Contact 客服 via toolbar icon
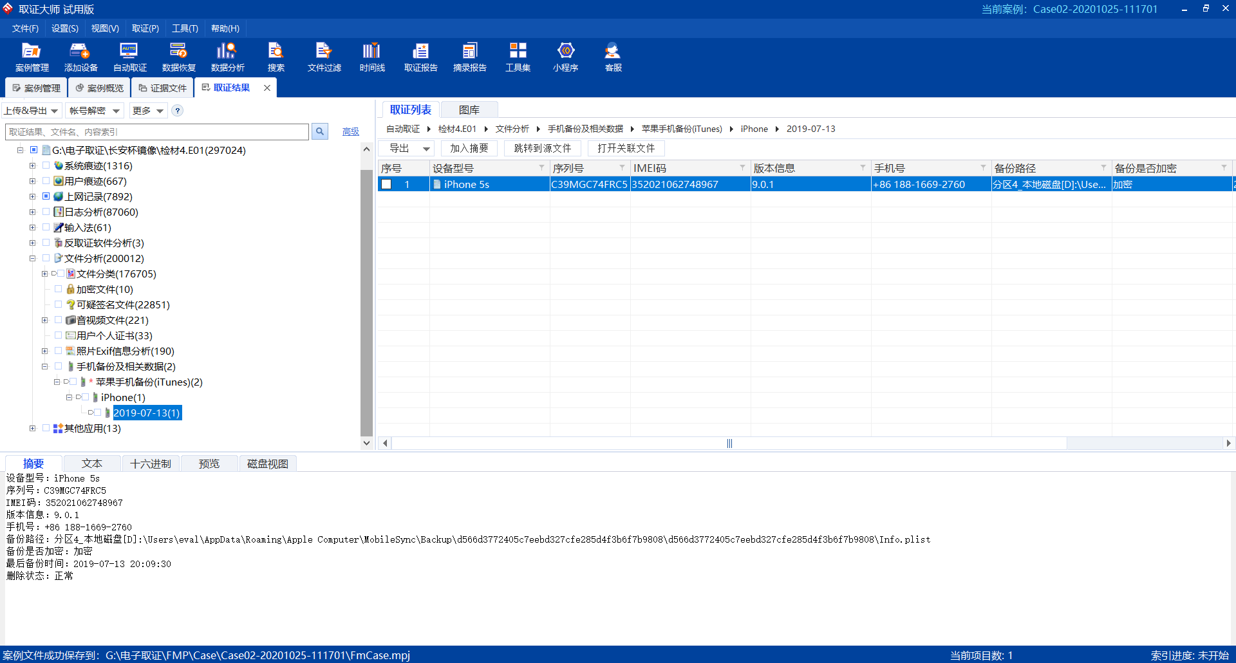Viewport: 1236px width, 663px height. point(613,57)
